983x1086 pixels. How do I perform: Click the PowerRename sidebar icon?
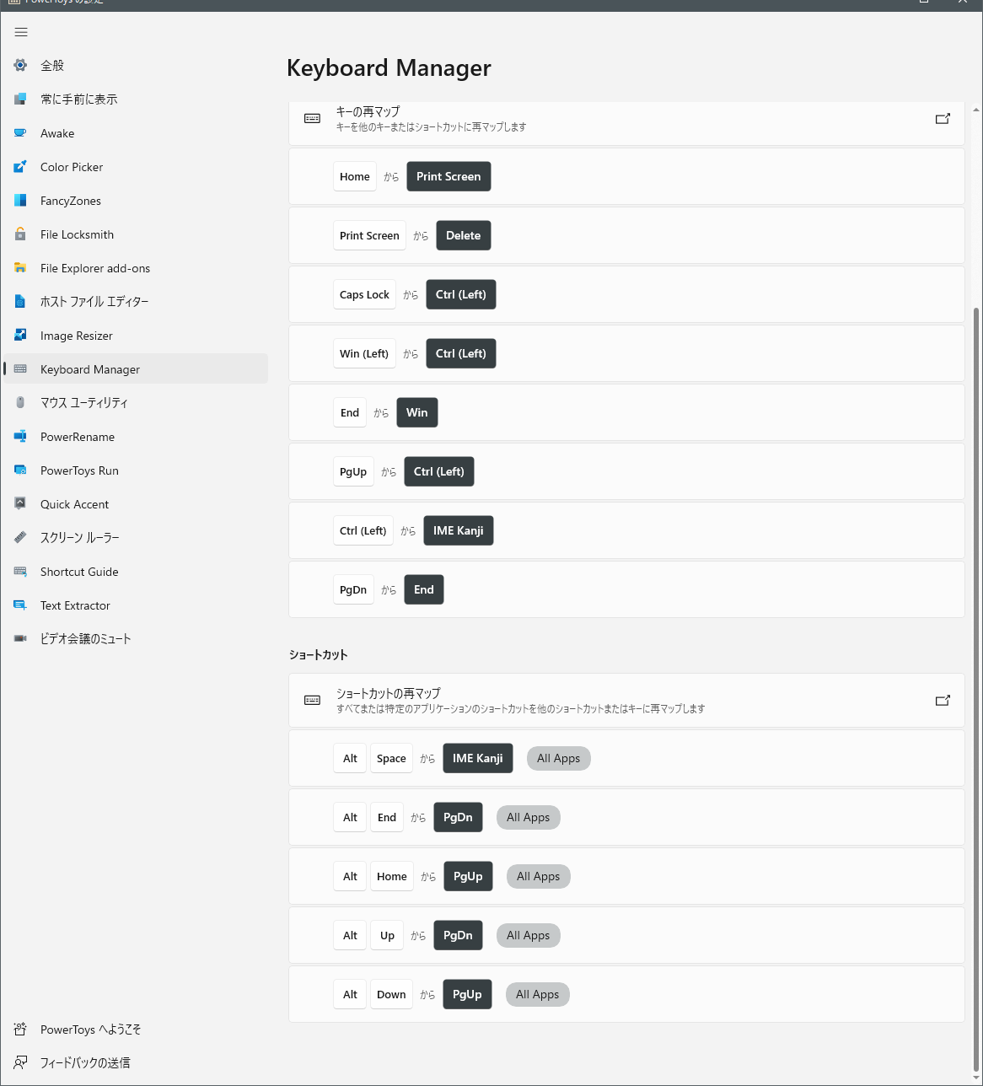20,437
